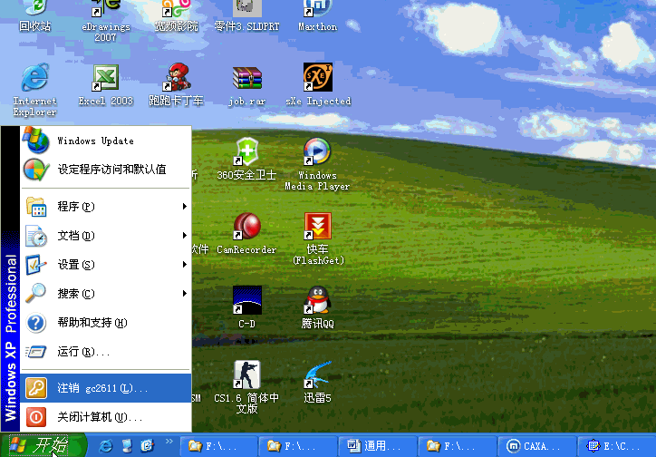The height and width of the screenshot is (457, 656).
Task: Open job.rar archive icon
Action: (x=246, y=86)
